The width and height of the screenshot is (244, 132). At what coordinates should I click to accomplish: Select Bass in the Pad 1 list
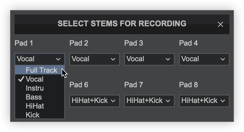pyautogui.click(x=34, y=97)
